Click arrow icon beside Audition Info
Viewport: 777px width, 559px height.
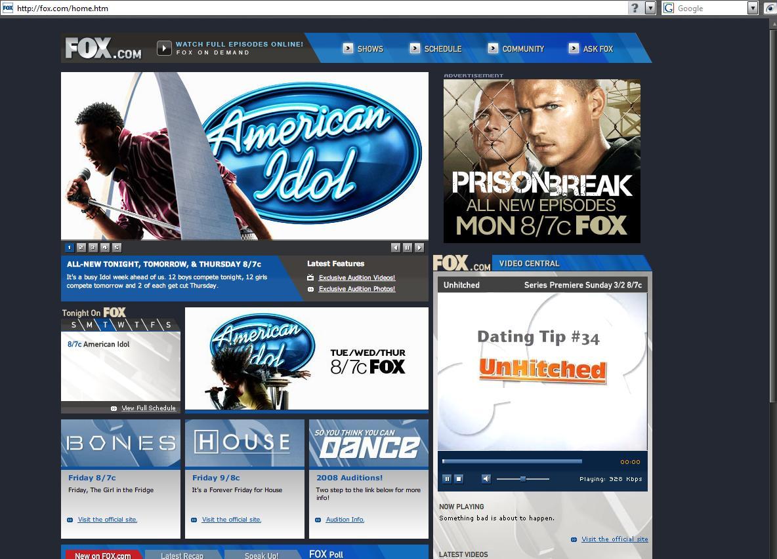coord(318,520)
